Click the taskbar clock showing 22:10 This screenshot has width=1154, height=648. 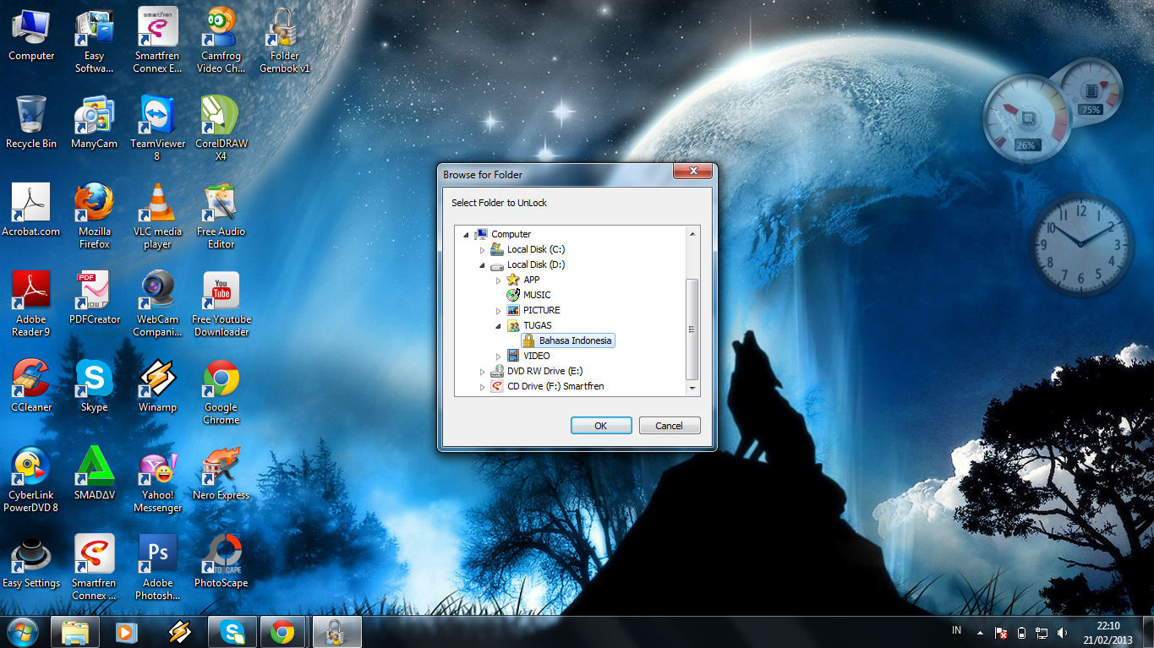1108,632
